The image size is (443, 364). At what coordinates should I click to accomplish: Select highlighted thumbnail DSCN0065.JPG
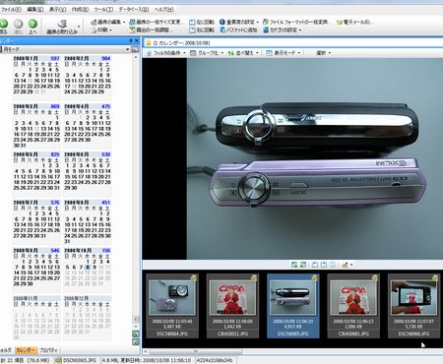[292, 306]
